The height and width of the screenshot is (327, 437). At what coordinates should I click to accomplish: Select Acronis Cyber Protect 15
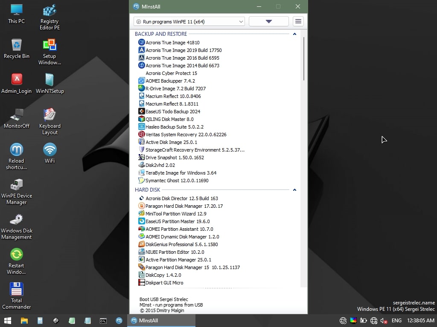[171, 73]
